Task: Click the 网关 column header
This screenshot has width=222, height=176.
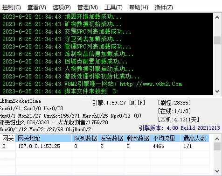Action: [x=7, y=138]
